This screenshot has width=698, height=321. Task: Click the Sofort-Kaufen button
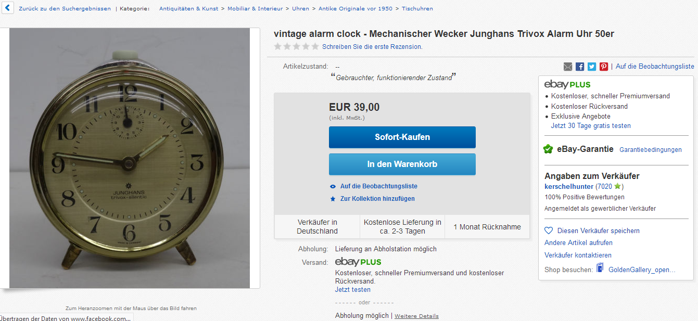pos(402,137)
